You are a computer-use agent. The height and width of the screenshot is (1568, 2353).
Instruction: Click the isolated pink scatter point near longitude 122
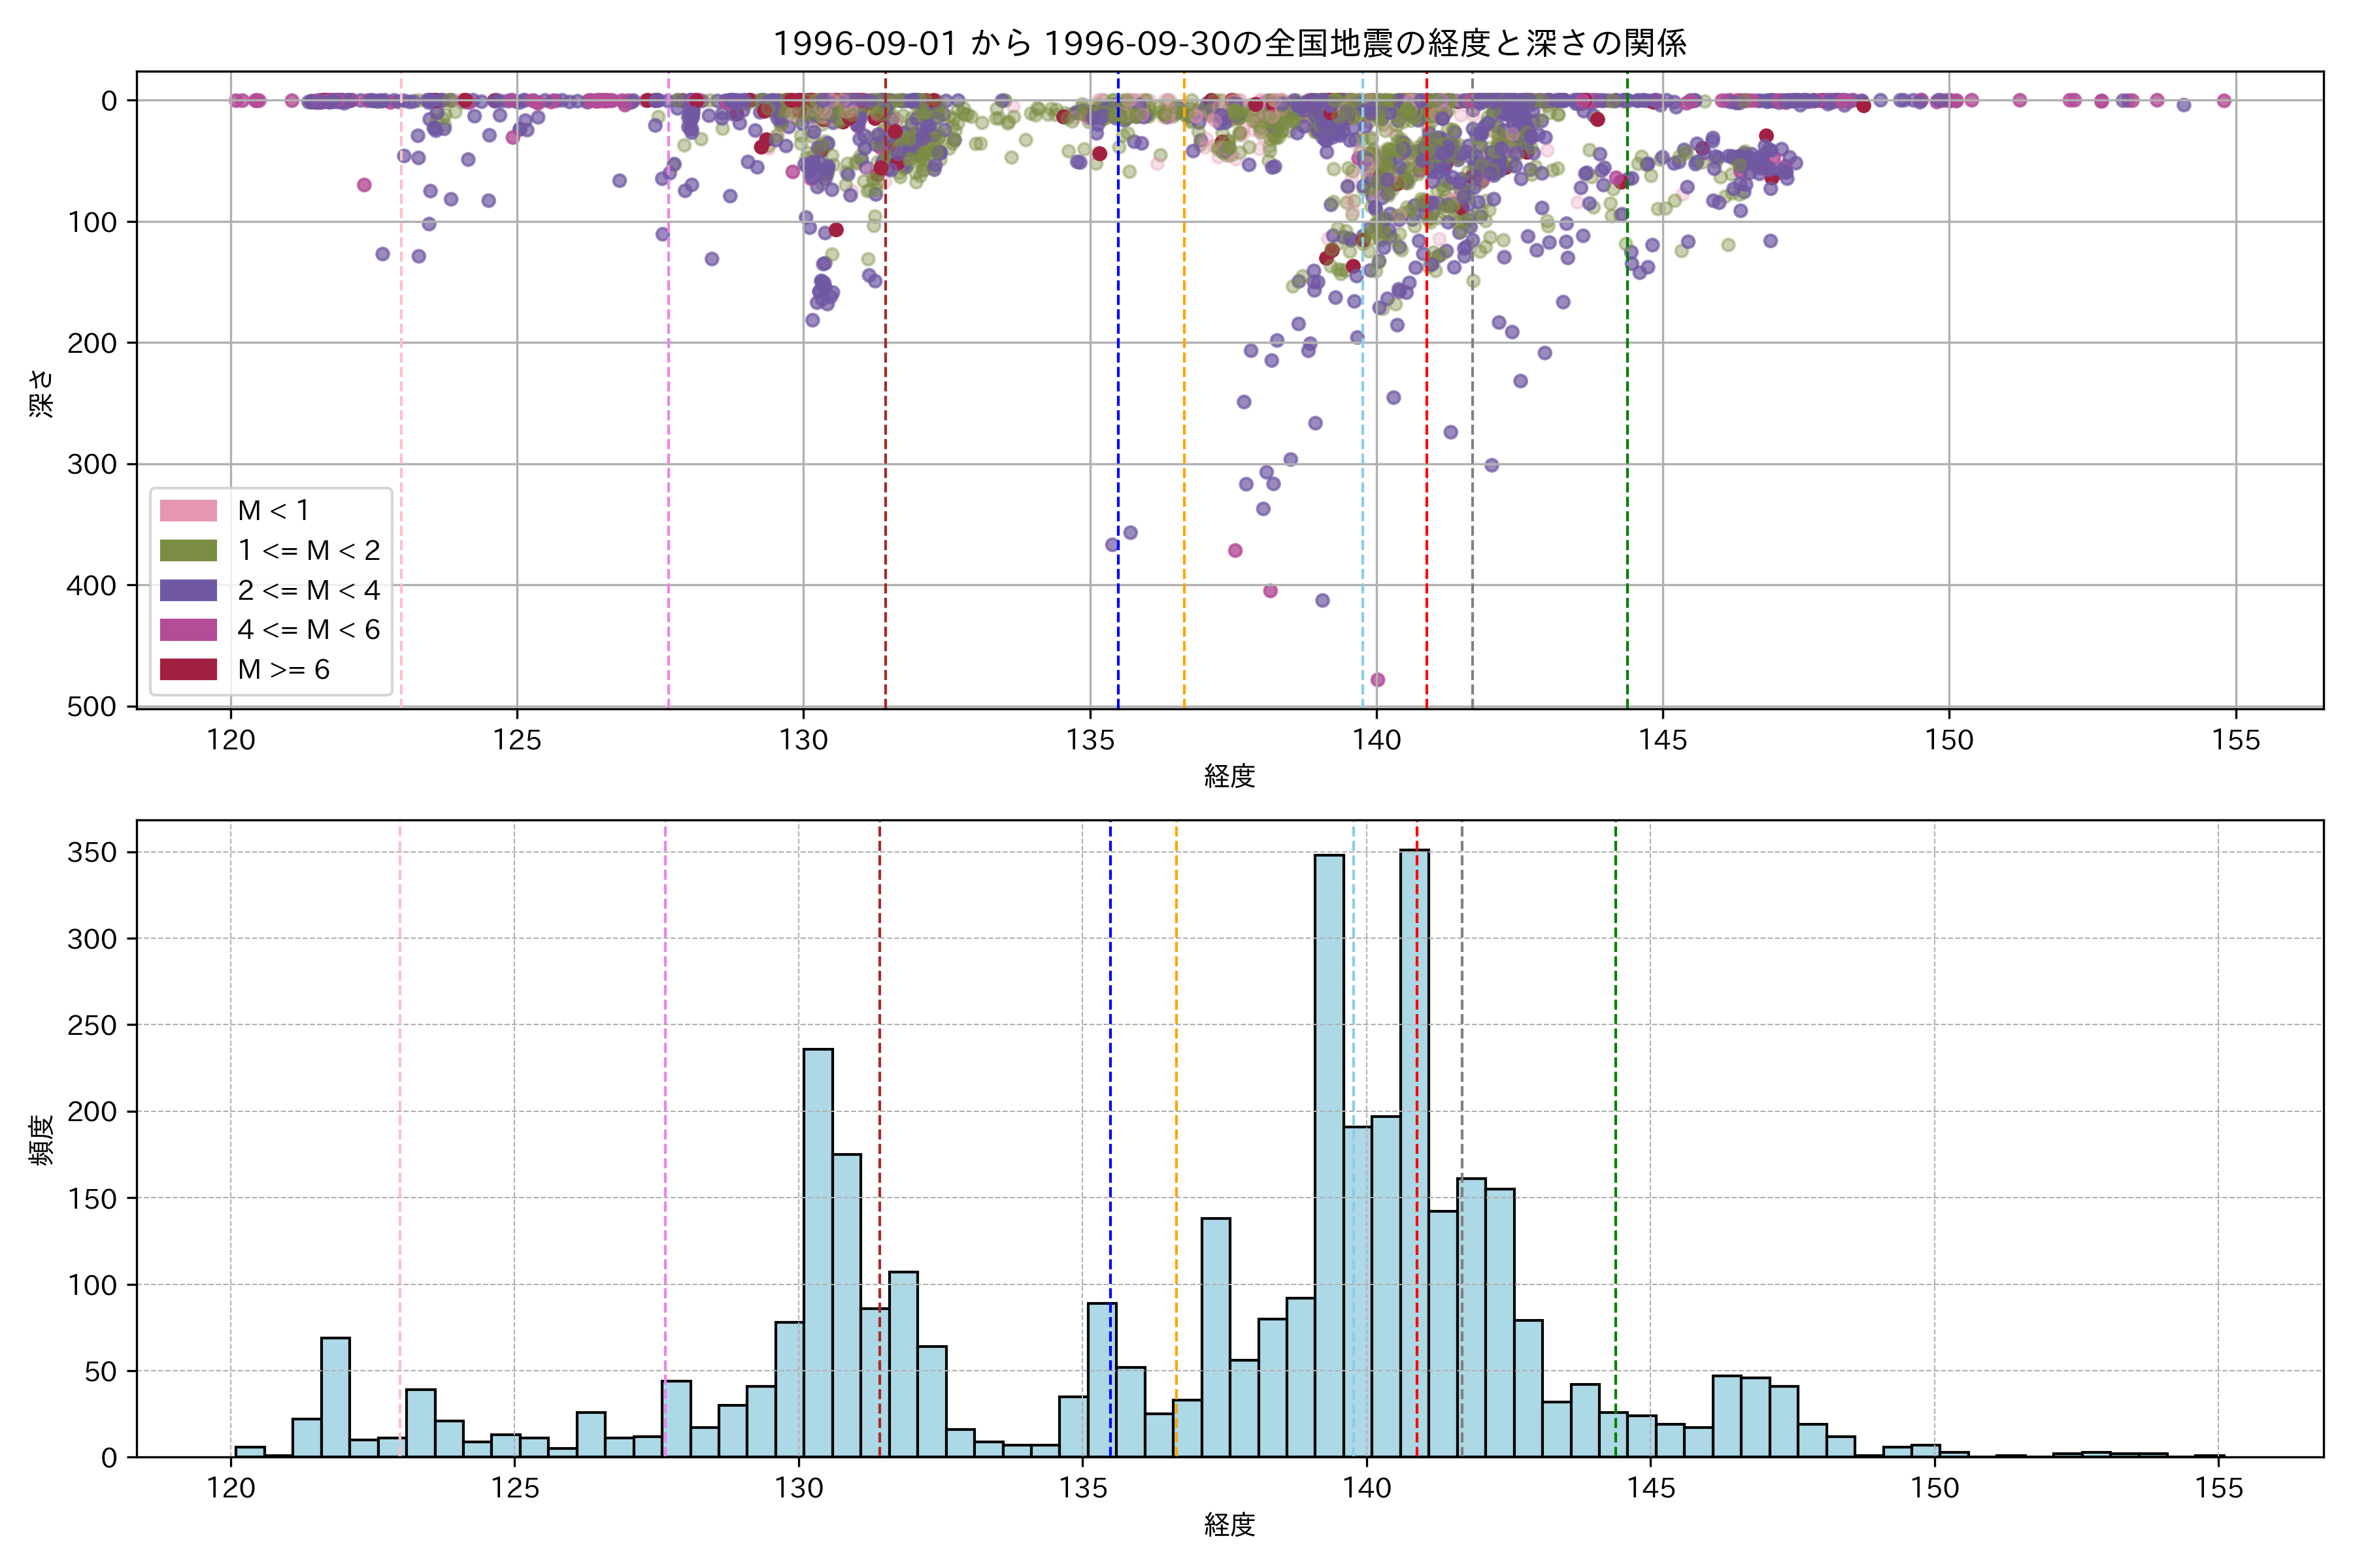pyautogui.click(x=364, y=185)
